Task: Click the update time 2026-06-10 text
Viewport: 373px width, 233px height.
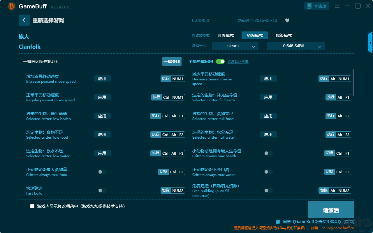Action: pos(257,20)
